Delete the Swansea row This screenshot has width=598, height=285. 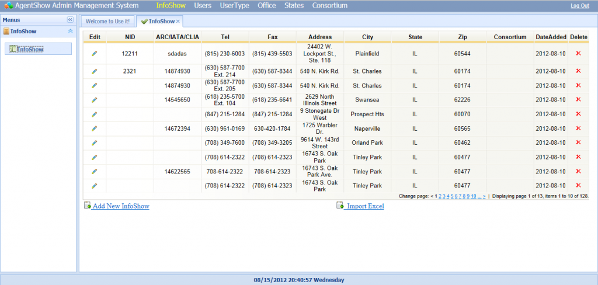(578, 100)
